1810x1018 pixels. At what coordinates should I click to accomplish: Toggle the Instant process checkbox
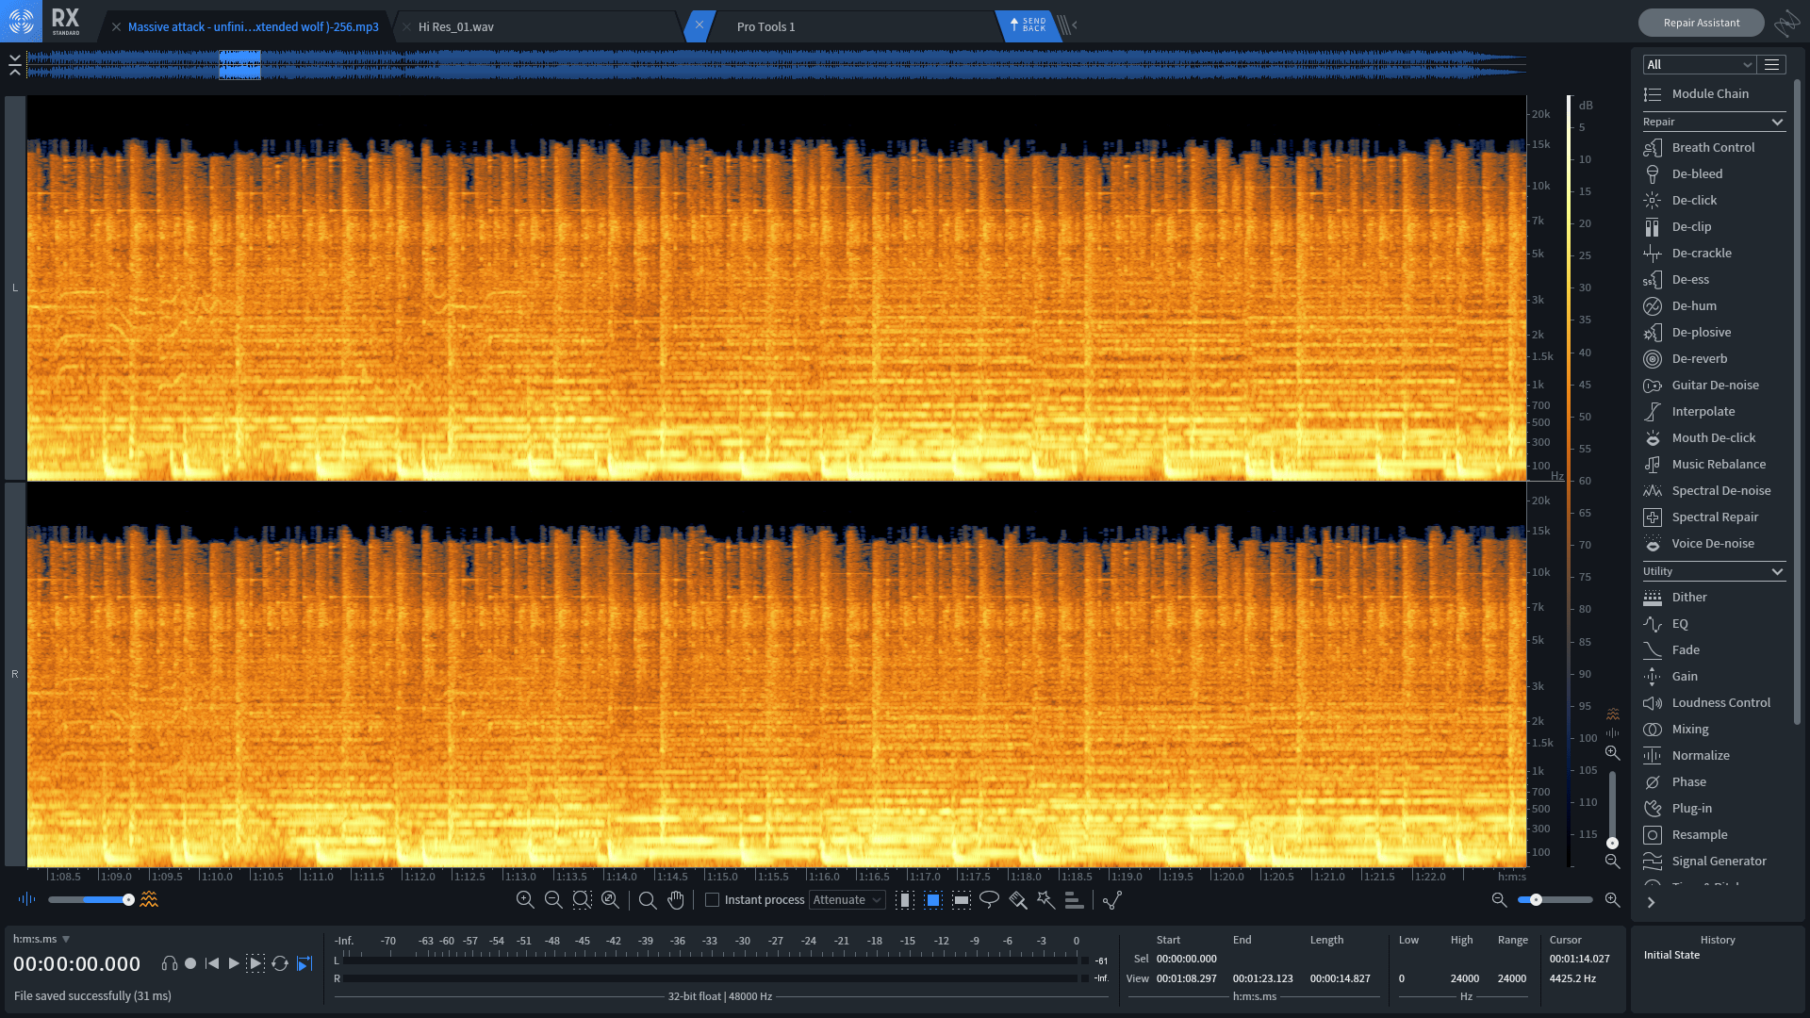710,900
